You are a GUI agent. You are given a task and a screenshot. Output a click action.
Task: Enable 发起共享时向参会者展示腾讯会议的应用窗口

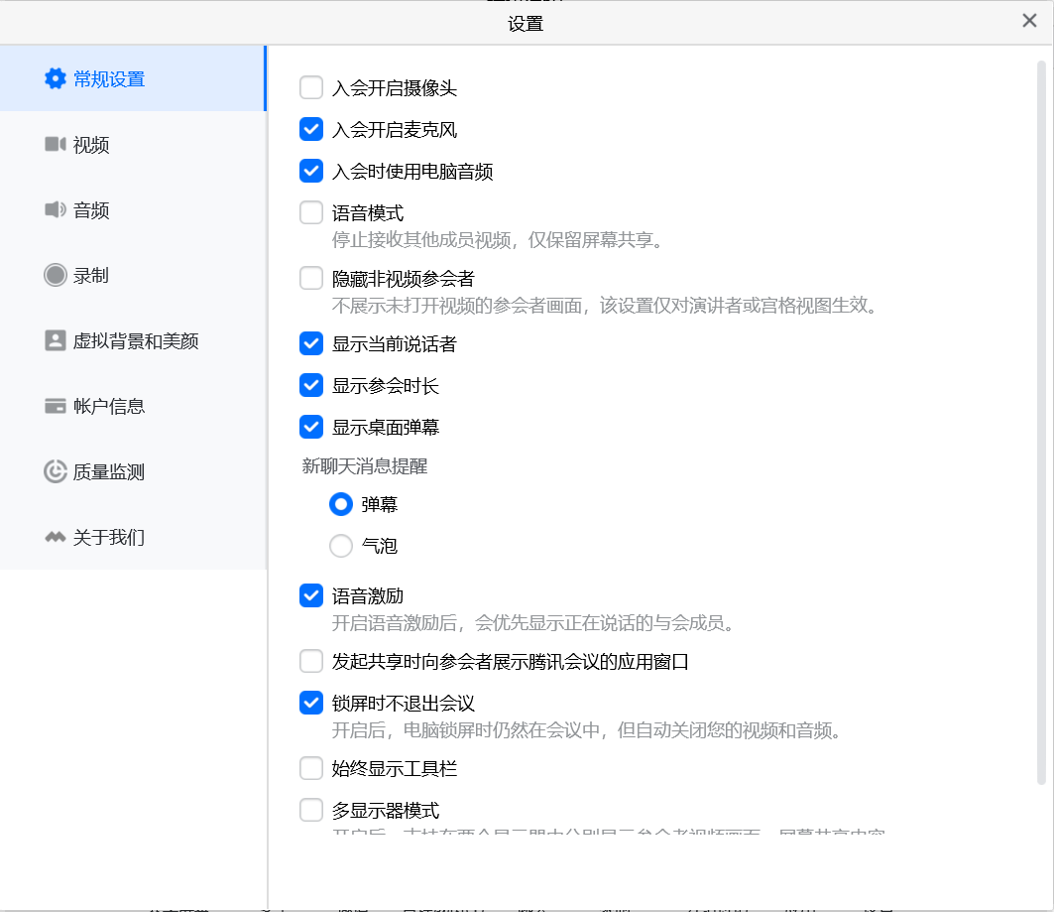pos(311,661)
